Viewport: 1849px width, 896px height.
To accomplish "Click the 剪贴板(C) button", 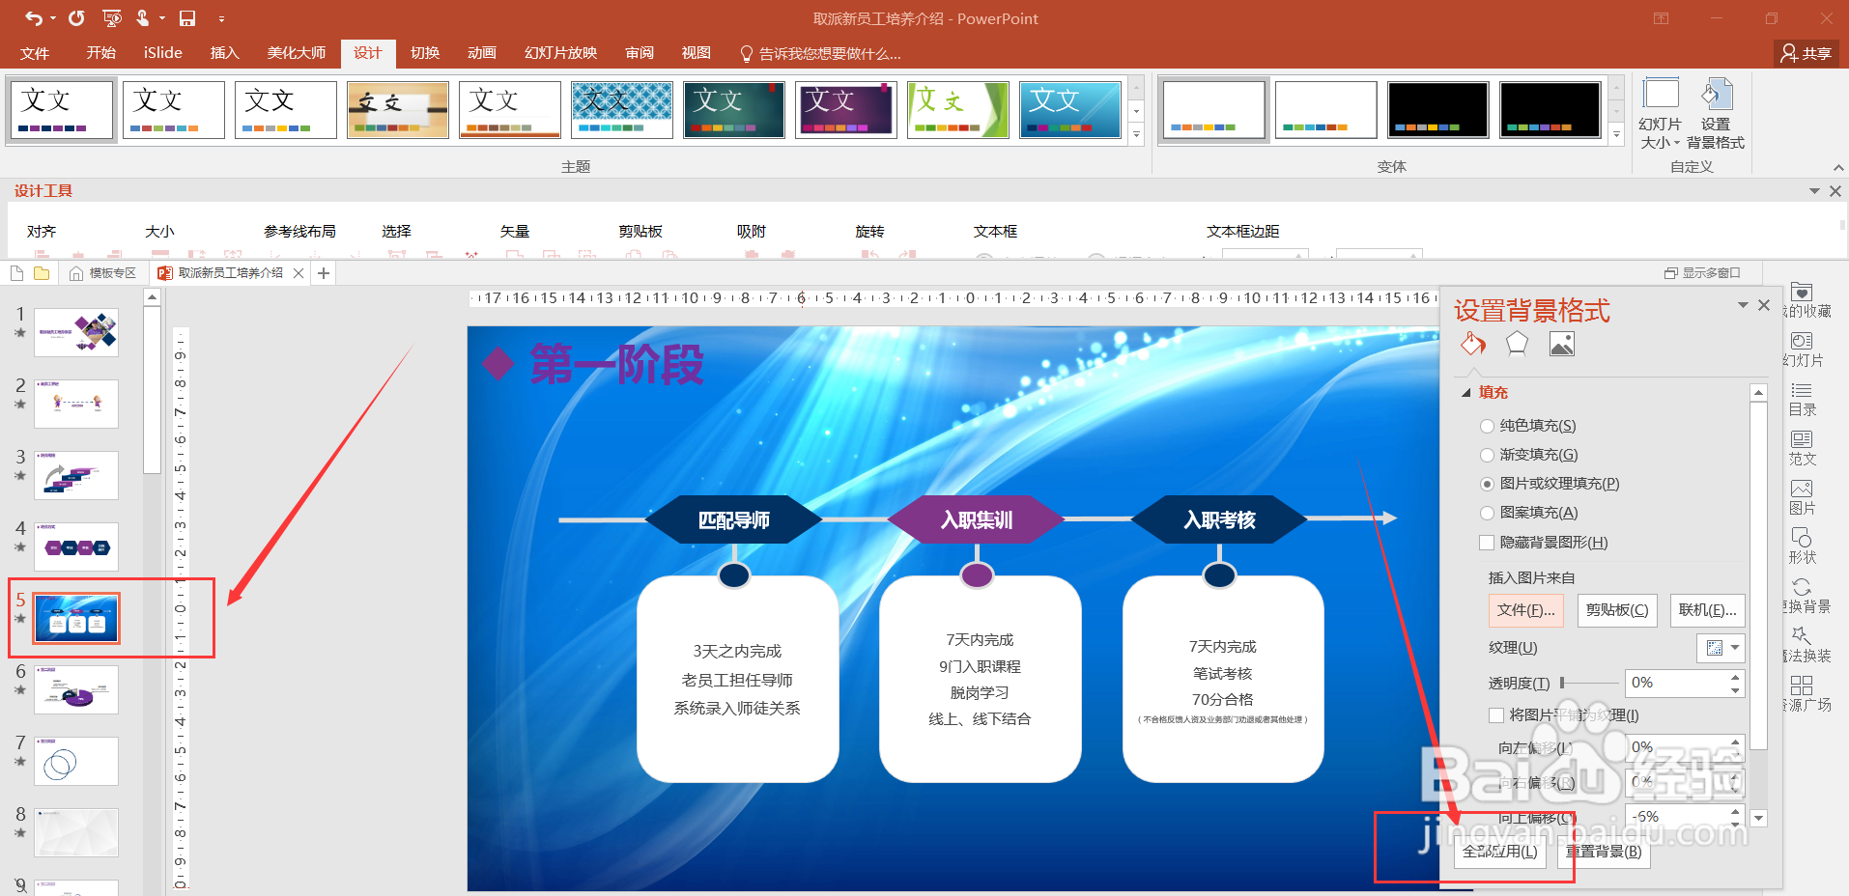I will click(x=1617, y=610).
